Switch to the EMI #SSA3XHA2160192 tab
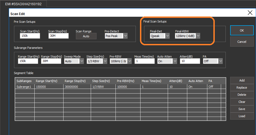Viewport: 256px width, 135px height. 23,4
